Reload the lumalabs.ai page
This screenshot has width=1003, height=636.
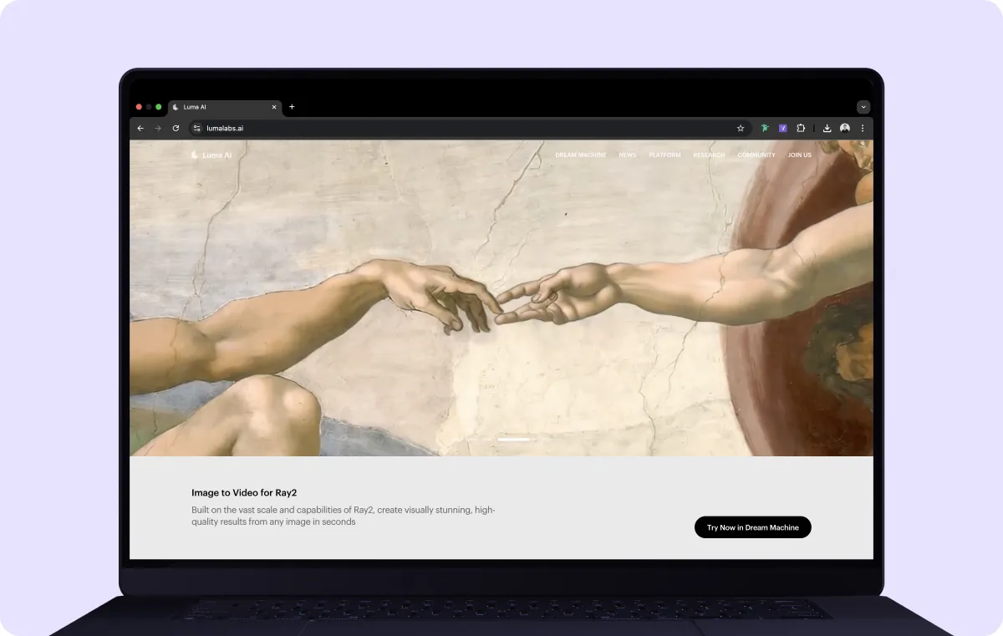click(176, 128)
